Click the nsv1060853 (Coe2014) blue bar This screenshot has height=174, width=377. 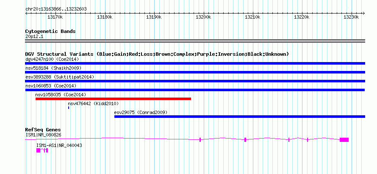195,90
